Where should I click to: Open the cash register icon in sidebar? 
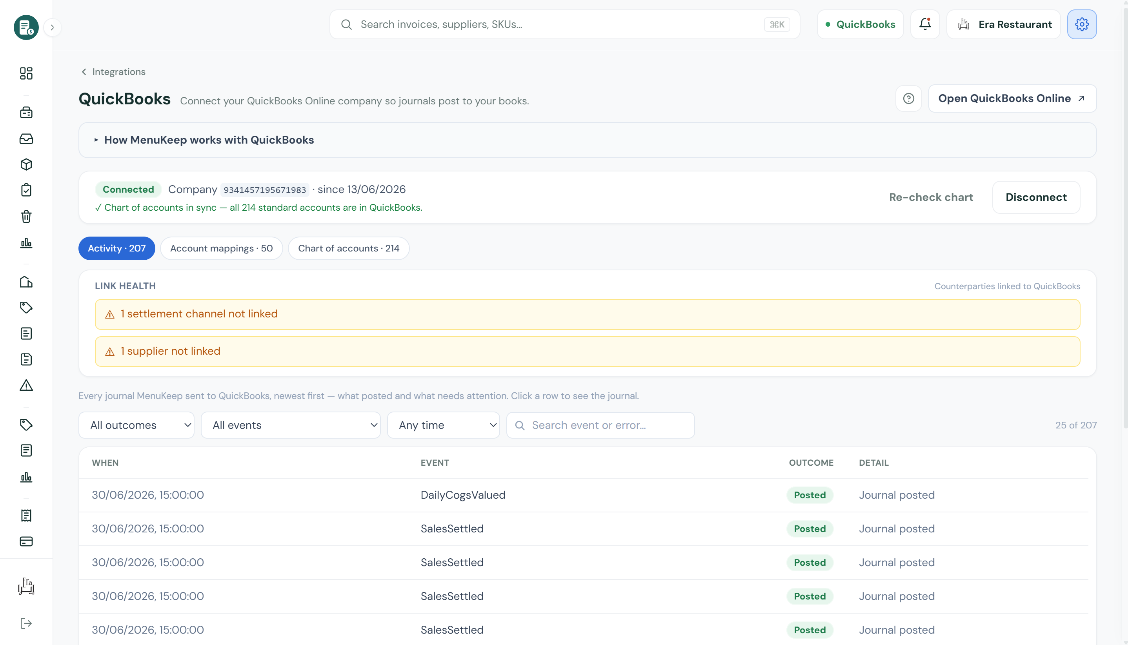tap(26, 113)
